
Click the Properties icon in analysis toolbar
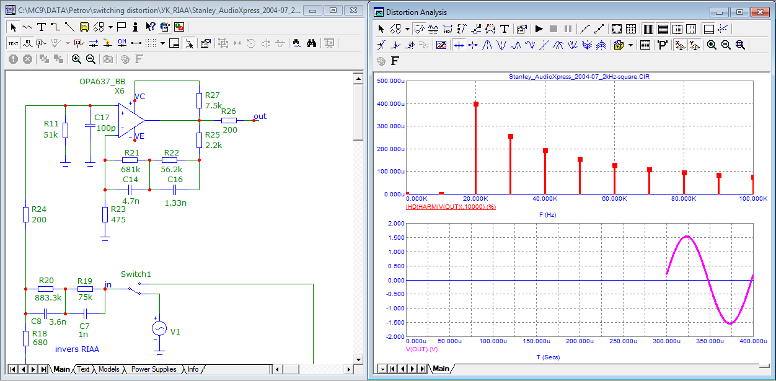click(521, 29)
